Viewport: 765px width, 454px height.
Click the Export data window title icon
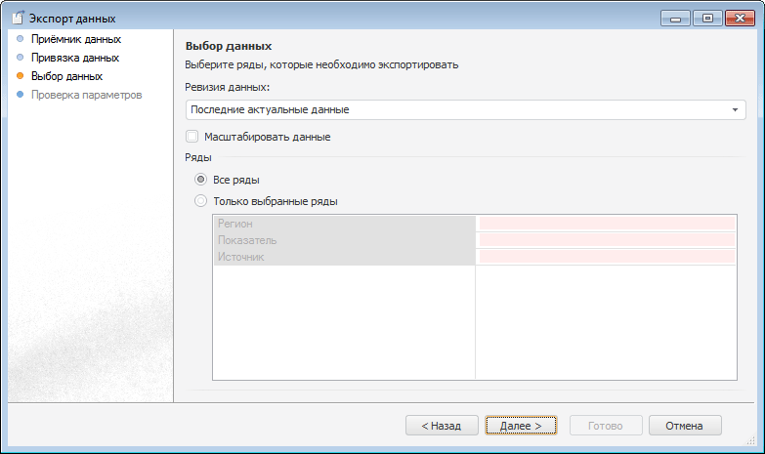(x=18, y=18)
